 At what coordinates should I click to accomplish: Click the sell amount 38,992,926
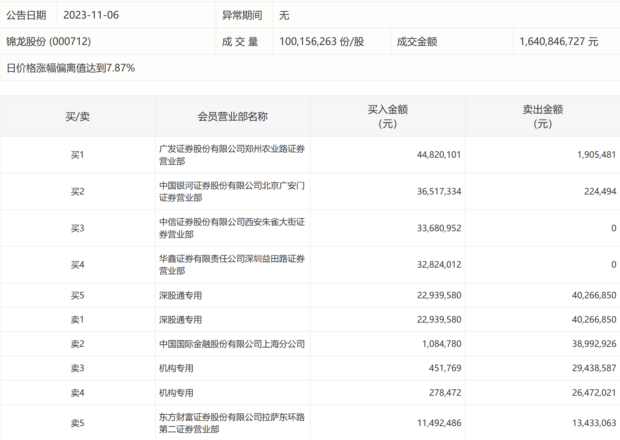pyautogui.click(x=594, y=344)
